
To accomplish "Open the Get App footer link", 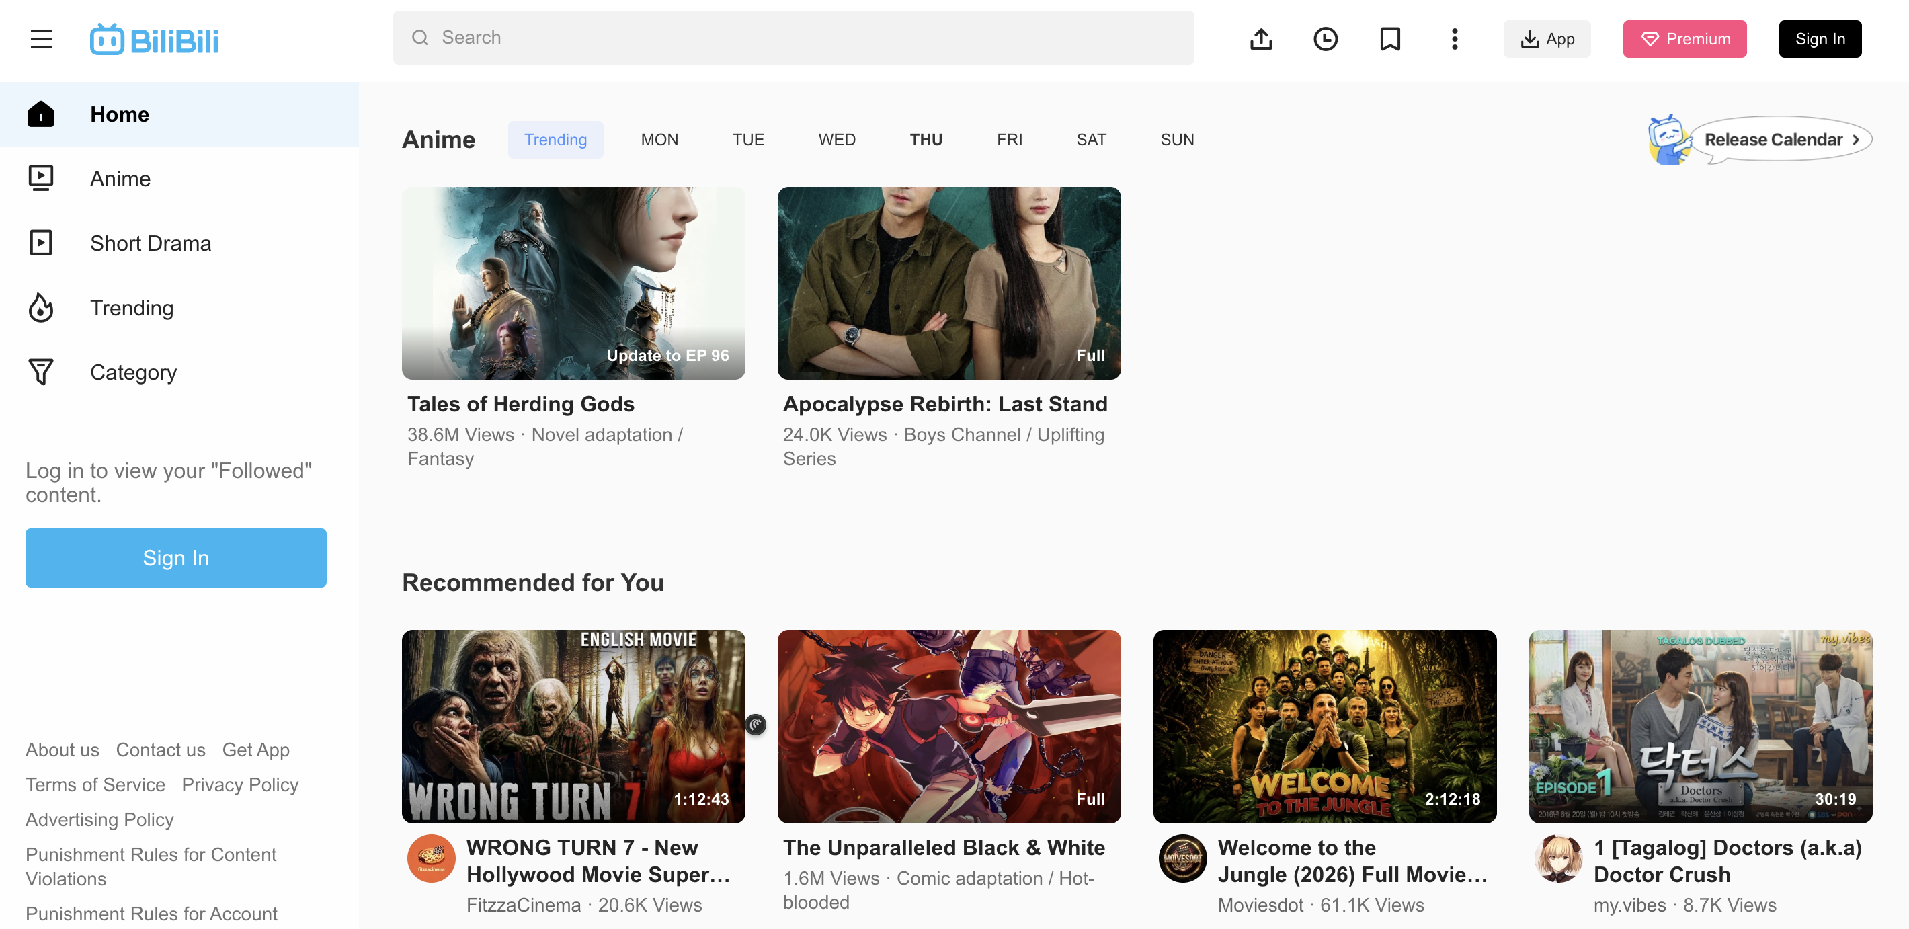I will (x=255, y=750).
